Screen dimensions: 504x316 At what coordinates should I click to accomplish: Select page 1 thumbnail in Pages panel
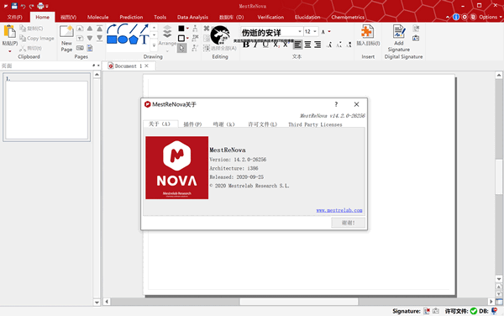[x=46, y=108]
